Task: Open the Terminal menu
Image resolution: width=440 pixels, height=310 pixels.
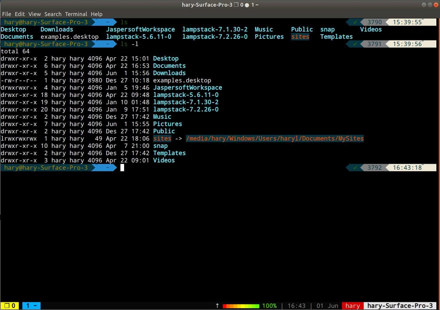Action: (76, 14)
